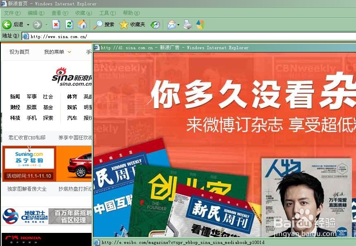356x246 pixels.
Task: Open the back history dropdown arrow
Action: (28, 25)
